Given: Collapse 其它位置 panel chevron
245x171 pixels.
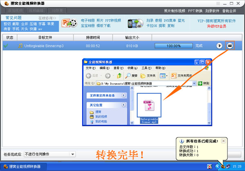Looking at the screenshot, I should pos(124,105).
